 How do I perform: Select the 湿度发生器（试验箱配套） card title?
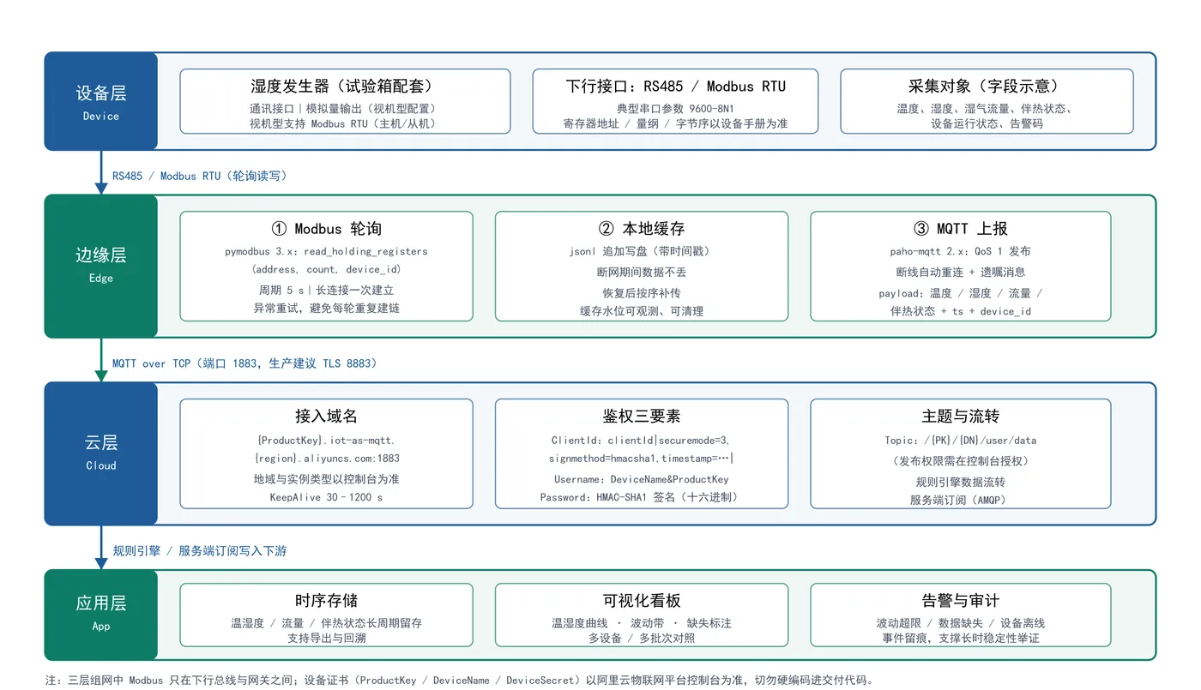[x=345, y=87]
